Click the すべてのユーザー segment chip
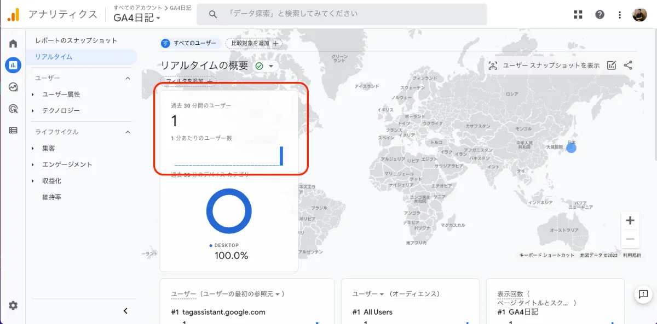 192,43
